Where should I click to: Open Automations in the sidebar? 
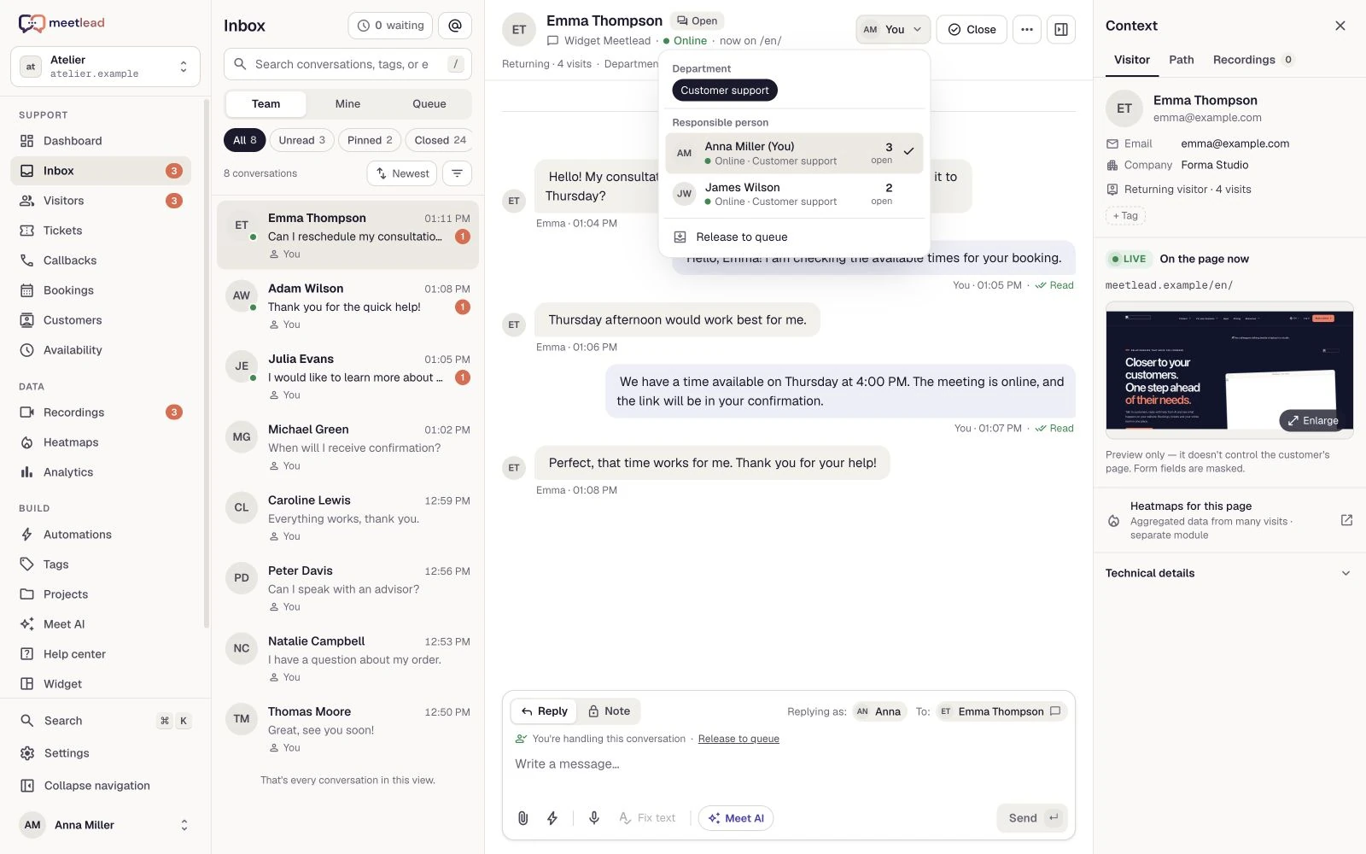tap(101, 535)
